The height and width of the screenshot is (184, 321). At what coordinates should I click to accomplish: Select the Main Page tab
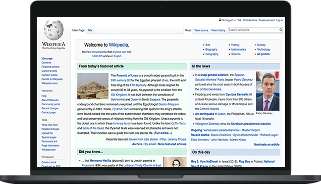coord(78,30)
